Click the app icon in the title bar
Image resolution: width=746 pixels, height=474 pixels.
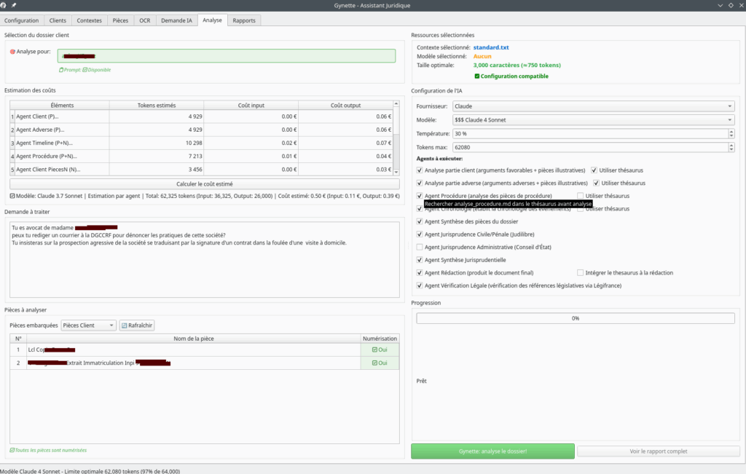[x=4, y=5]
